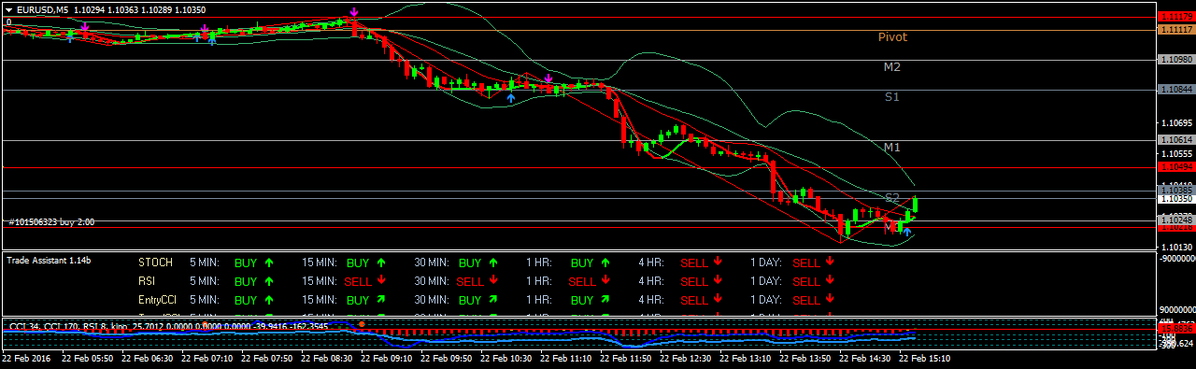Click the EntryCCI 15 MIN green diagonal arrow
The height and width of the screenshot is (369, 1196).
(x=381, y=299)
